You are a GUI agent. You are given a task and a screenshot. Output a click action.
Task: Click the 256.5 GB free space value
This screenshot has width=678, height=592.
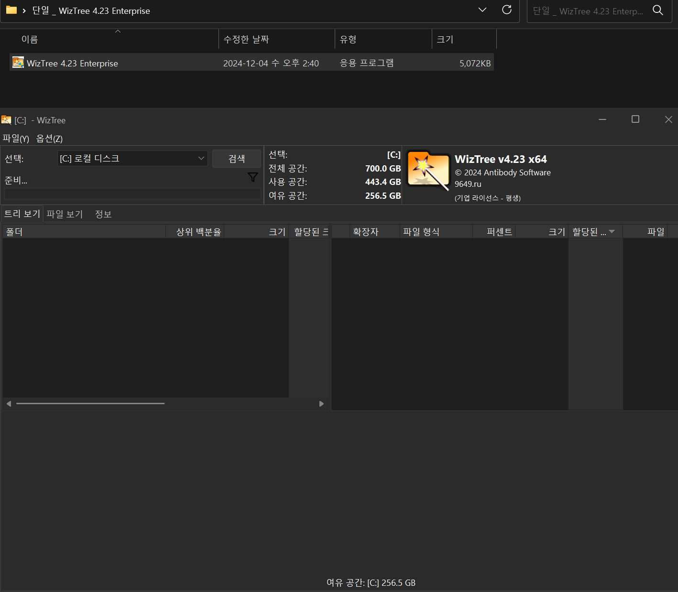[x=383, y=196]
